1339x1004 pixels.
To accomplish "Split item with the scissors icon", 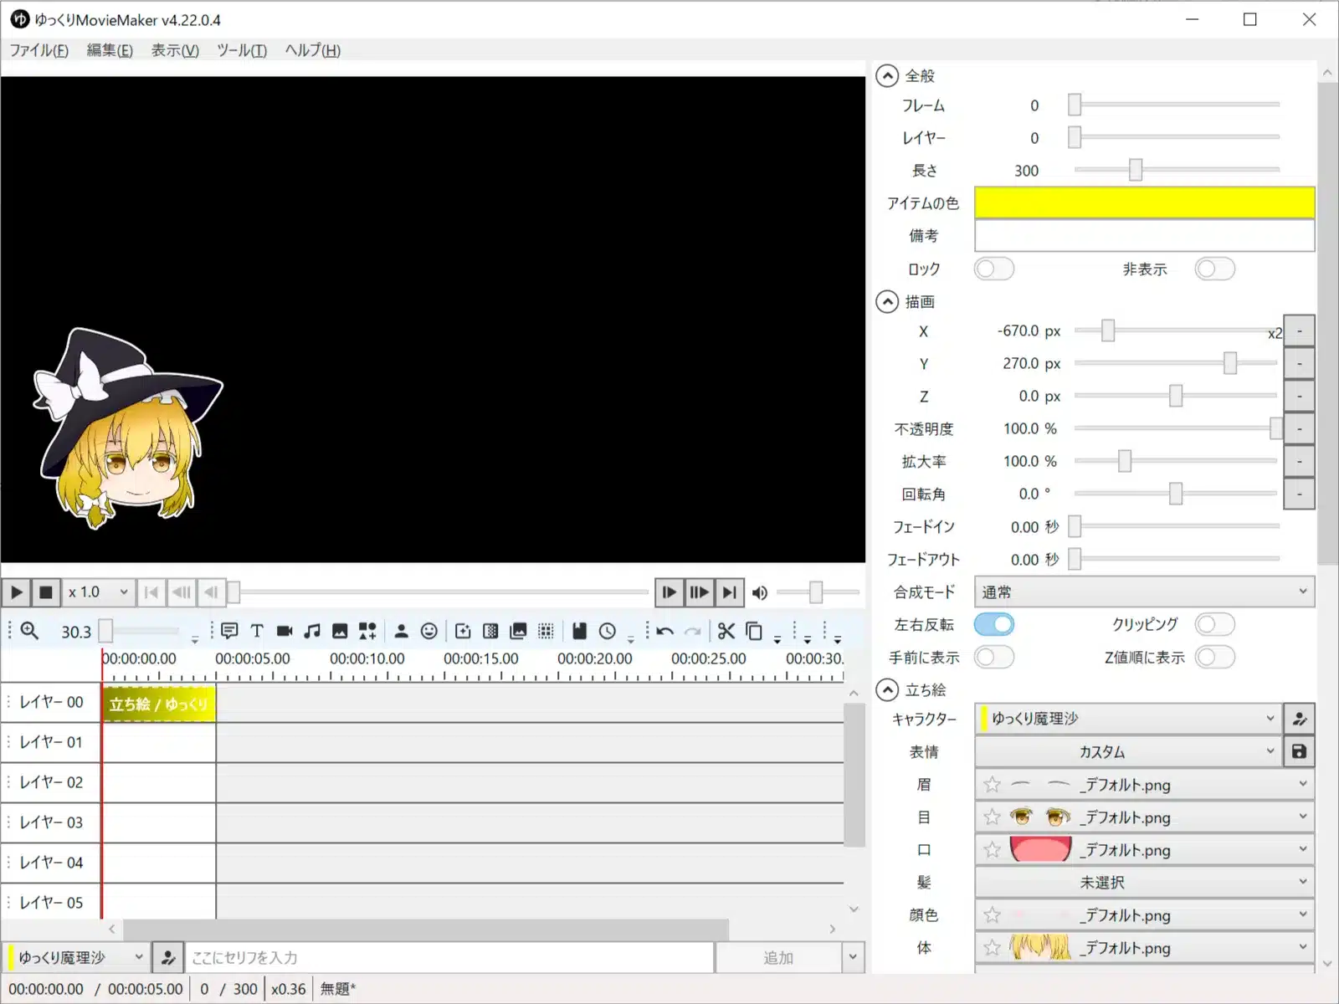I will 726,631.
